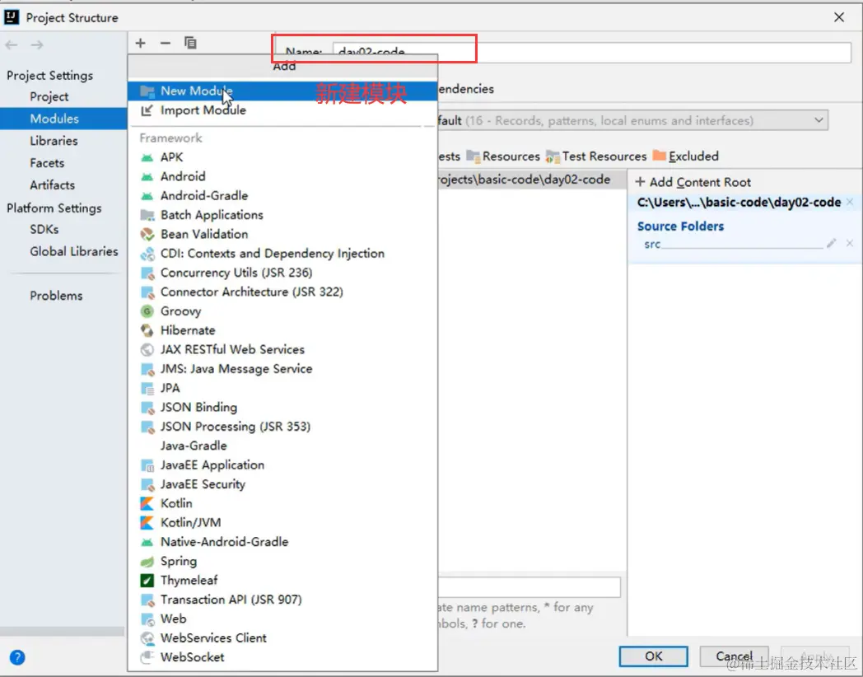Choose Native-Android-Gradle entry
Viewport: 863px width, 677px height.
pyautogui.click(x=282, y=542)
